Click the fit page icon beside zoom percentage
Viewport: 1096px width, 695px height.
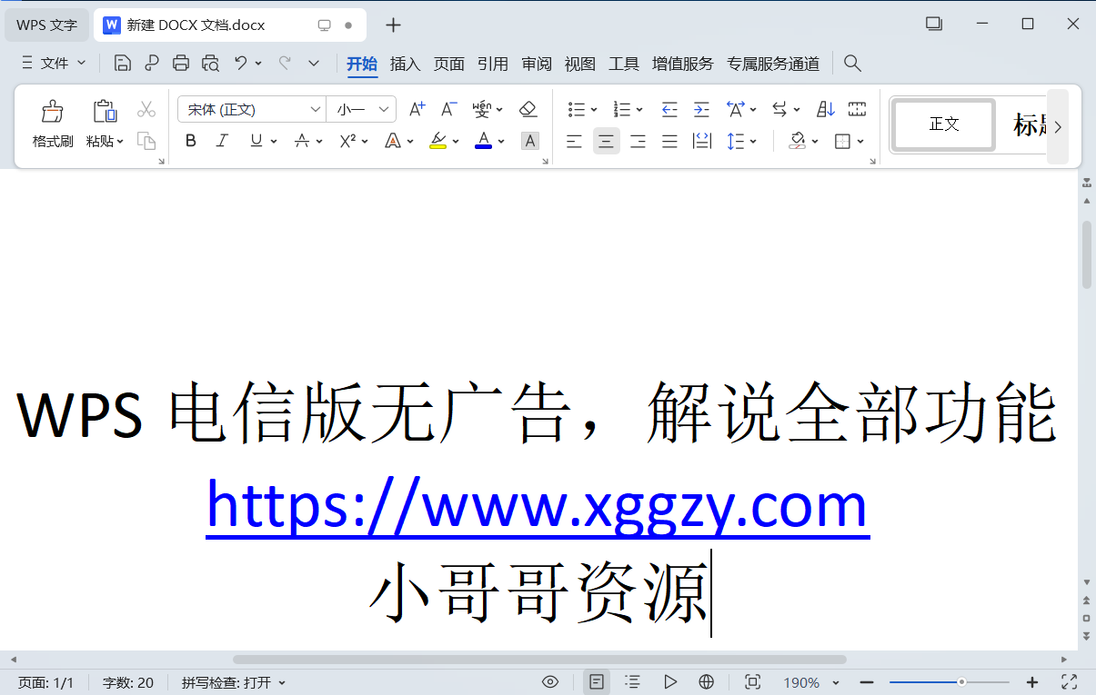coord(752,682)
